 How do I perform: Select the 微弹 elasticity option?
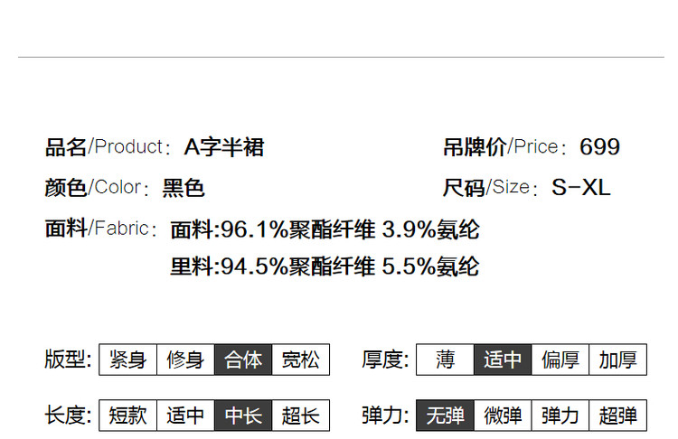point(503,416)
